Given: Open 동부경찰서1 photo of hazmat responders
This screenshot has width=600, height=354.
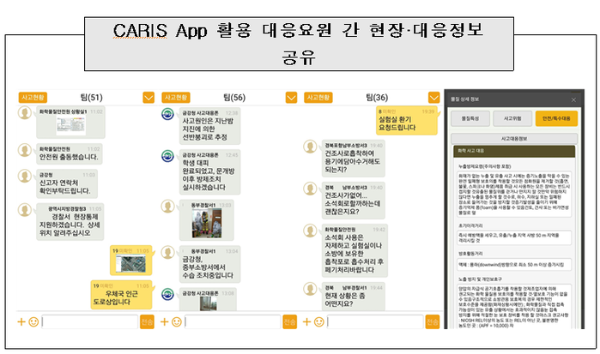Looking at the screenshot, I should (x=207, y=223).
